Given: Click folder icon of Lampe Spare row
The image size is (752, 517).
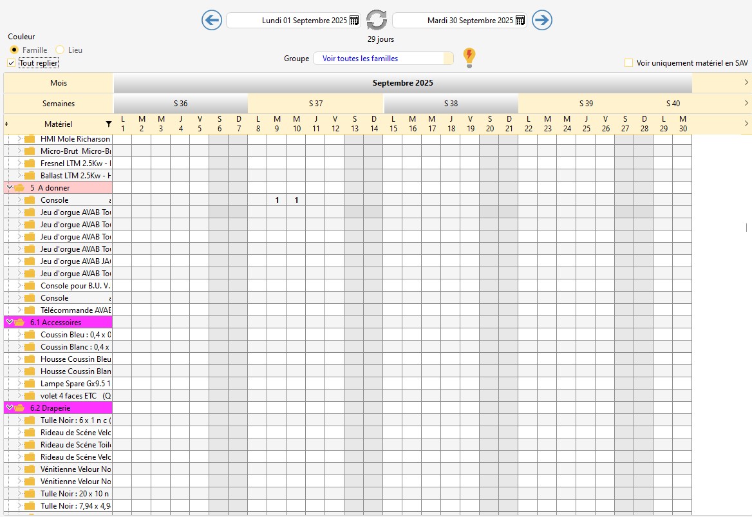Looking at the screenshot, I should point(30,384).
